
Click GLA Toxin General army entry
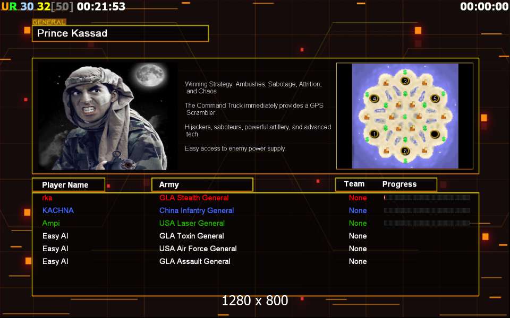click(192, 236)
